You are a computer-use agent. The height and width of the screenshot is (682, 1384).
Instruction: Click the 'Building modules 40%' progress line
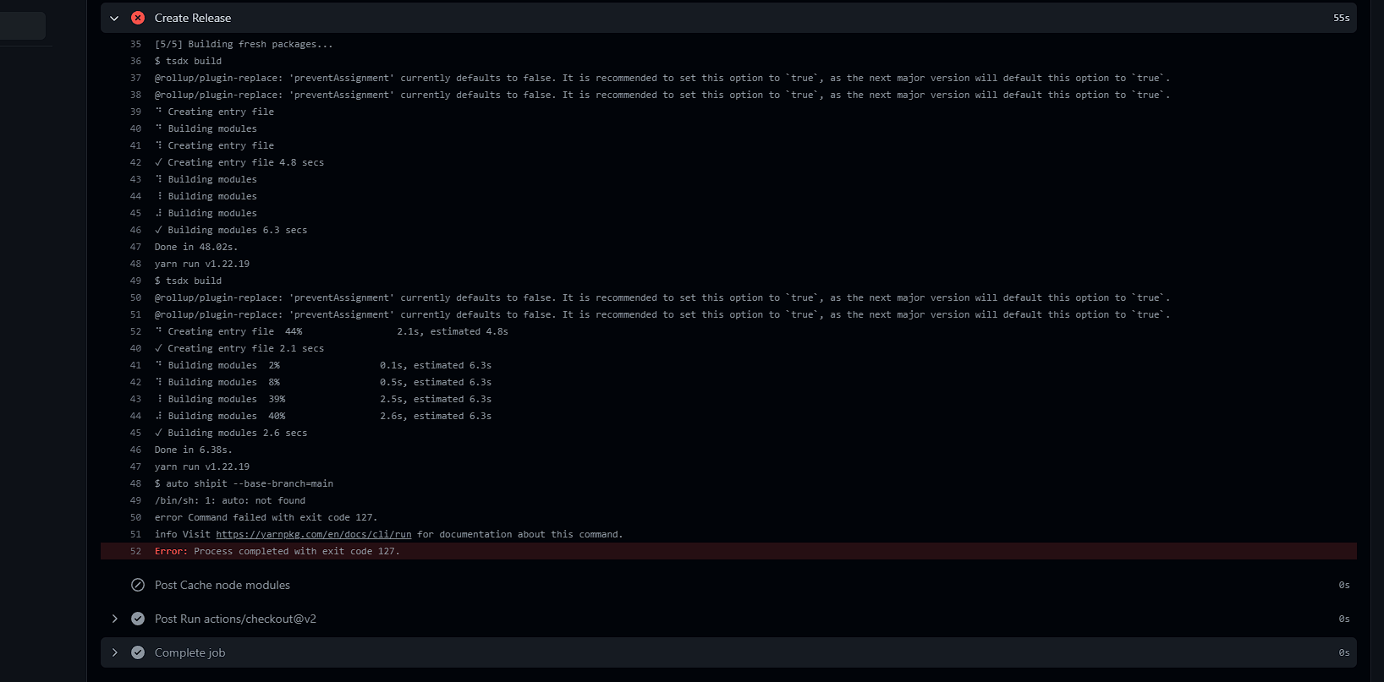coord(323,416)
